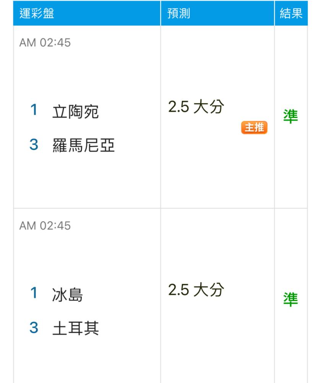Select the 立陶宛 vs 羅馬尼亞 match cell

(x=87, y=117)
